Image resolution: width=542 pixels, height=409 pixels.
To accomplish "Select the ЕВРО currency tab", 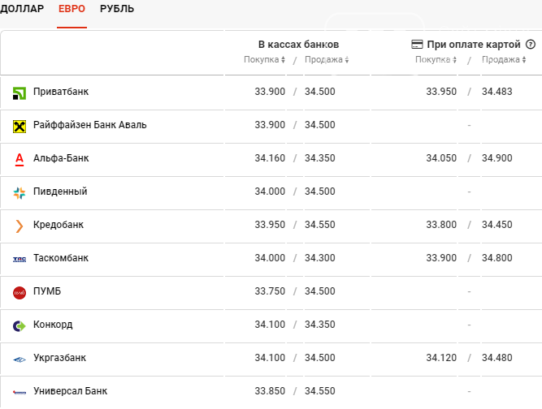I will [72, 9].
